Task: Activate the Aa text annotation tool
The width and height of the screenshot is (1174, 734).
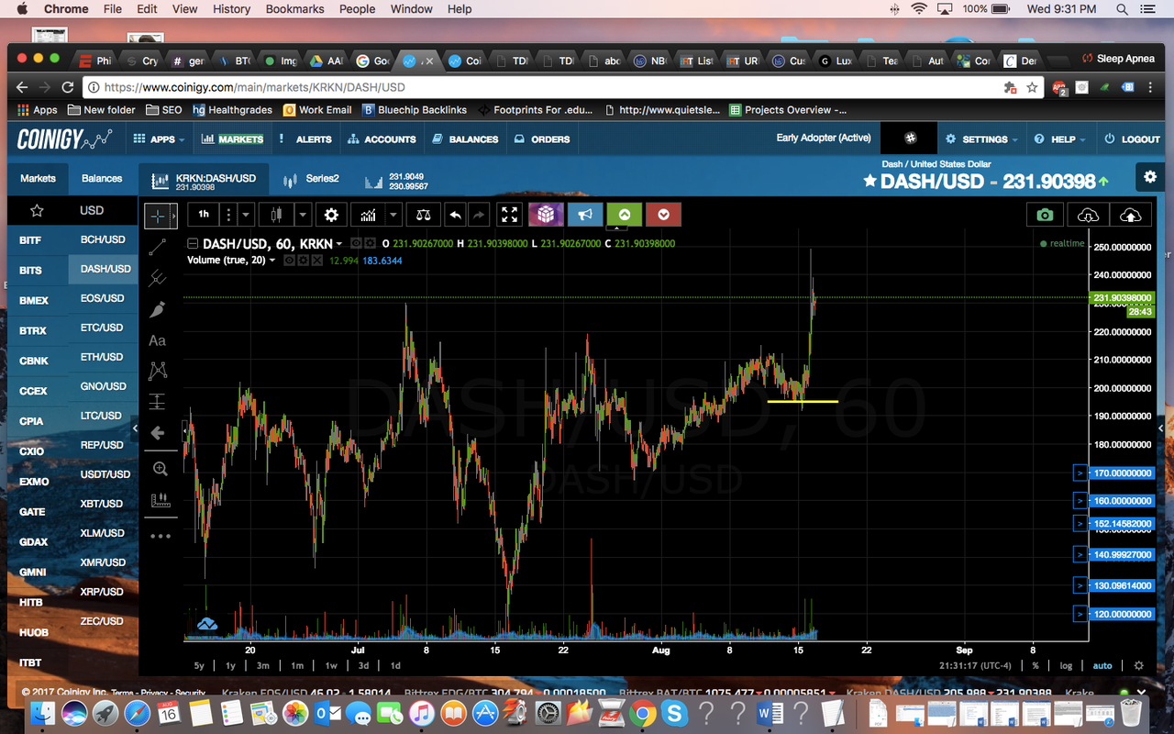Action: point(158,340)
